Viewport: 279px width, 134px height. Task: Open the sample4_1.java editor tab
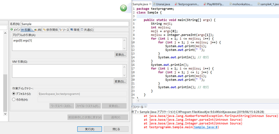point(269,4)
